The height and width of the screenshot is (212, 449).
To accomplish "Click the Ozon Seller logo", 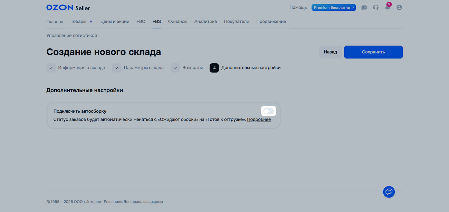I will (68, 8).
